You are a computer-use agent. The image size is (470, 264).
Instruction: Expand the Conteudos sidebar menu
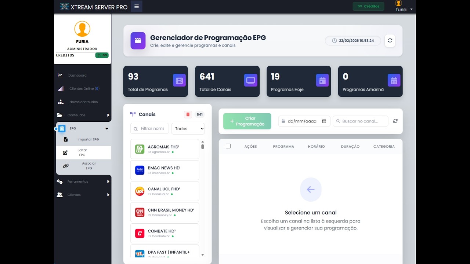click(x=83, y=115)
